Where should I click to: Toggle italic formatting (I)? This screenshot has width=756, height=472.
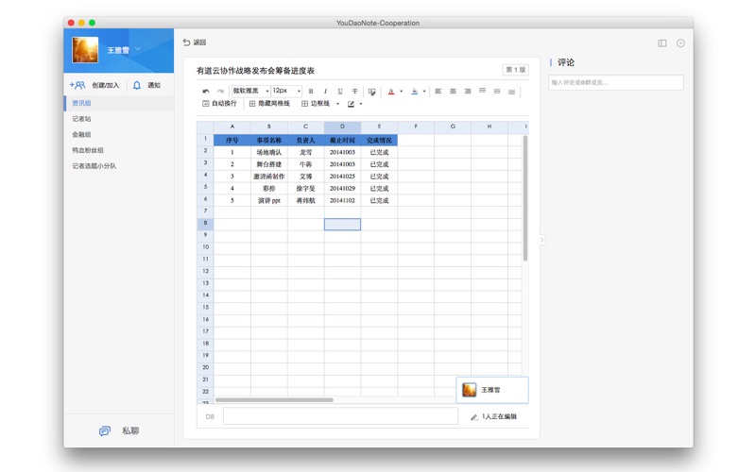(x=325, y=91)
